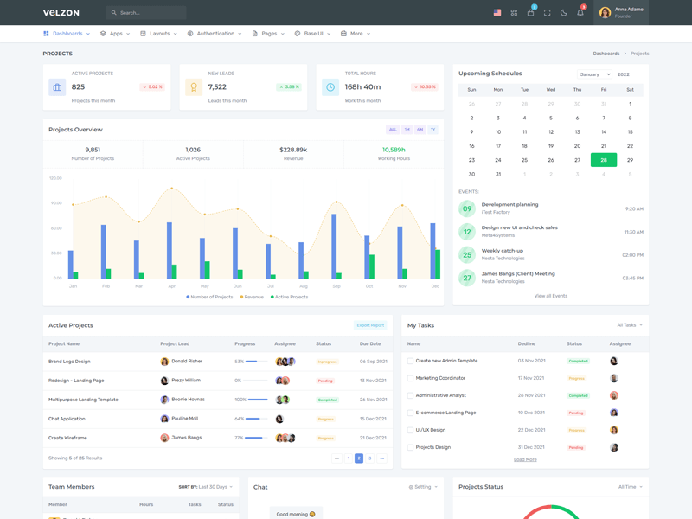This screenshot has width=692, height=519.
Task: Click the Export Report button
Action: coord(370,324)
